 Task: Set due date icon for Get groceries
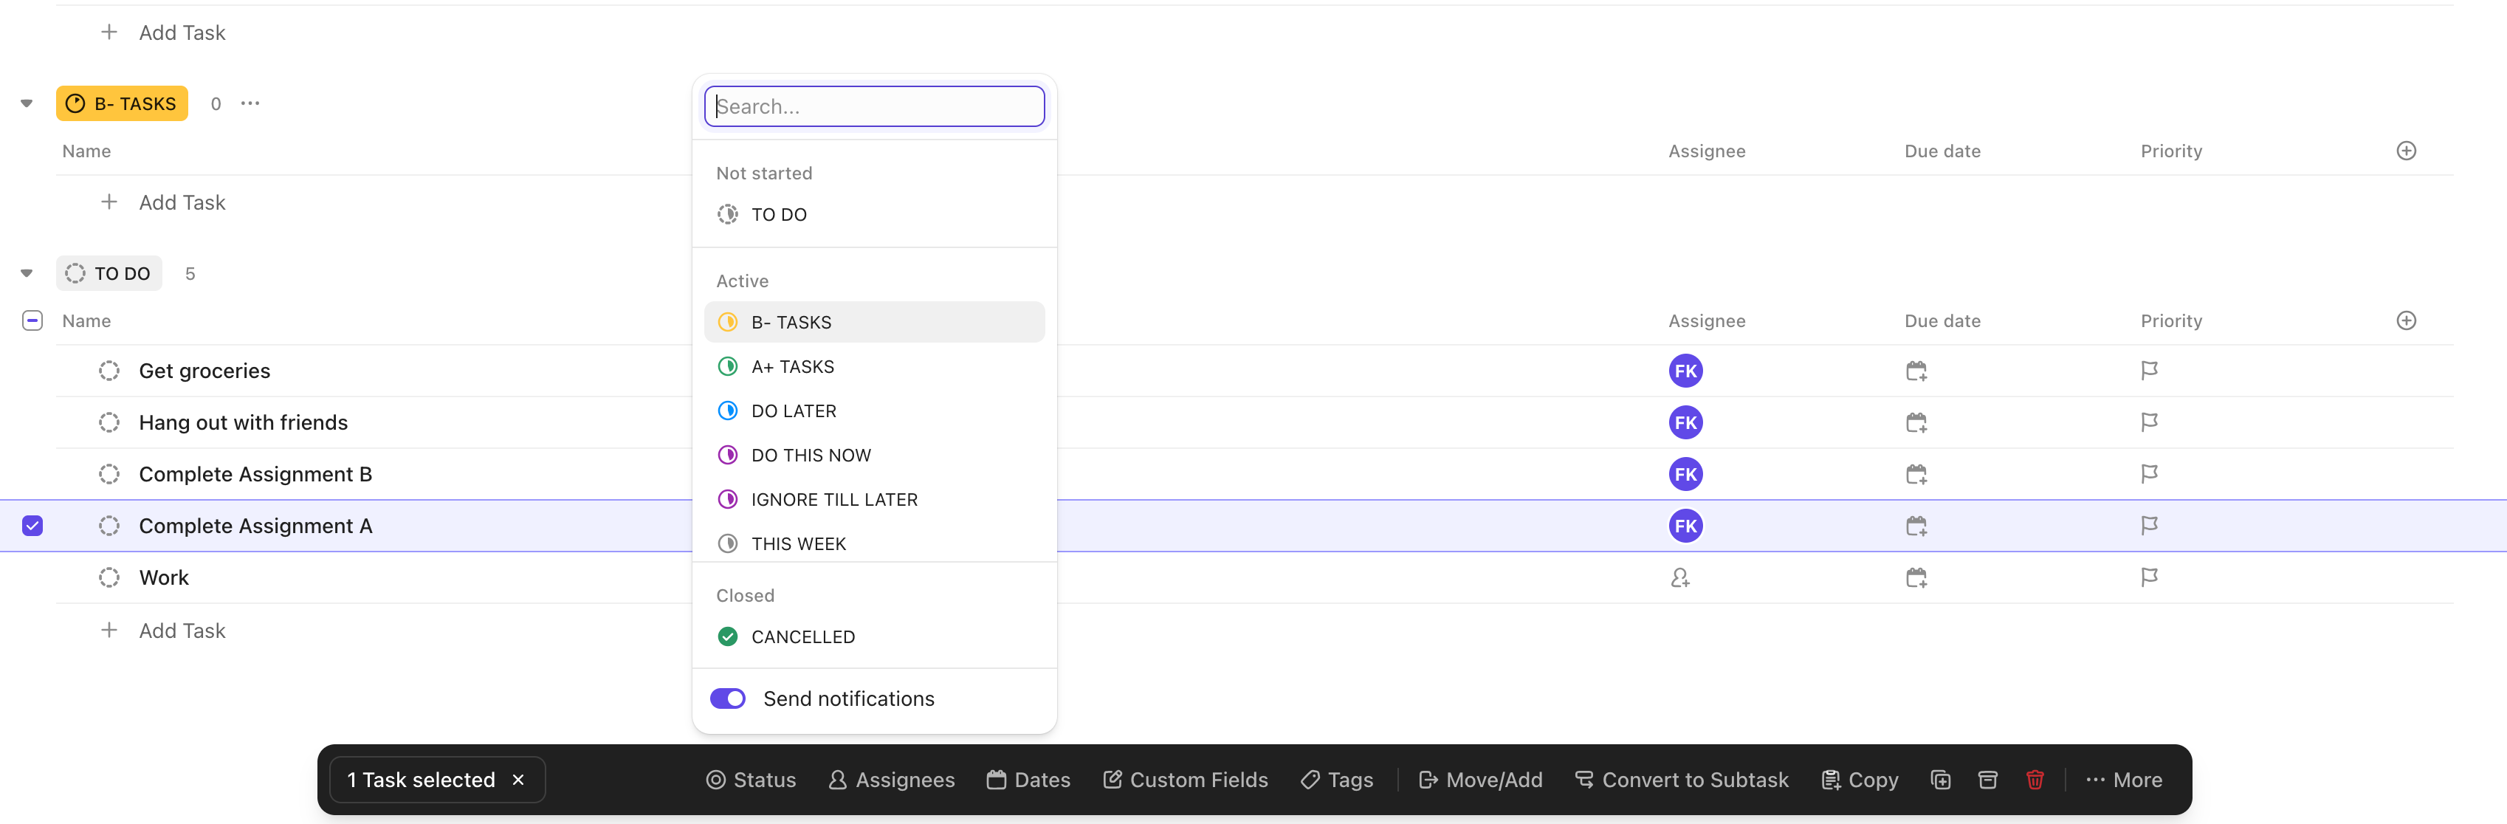coord(1915,371)
